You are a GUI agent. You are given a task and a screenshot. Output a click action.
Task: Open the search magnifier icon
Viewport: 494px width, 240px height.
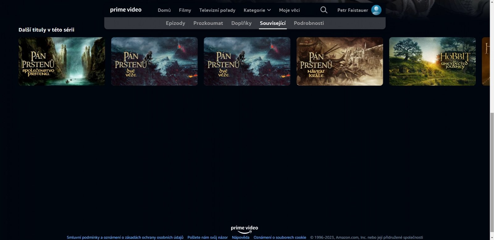(324, 10)
